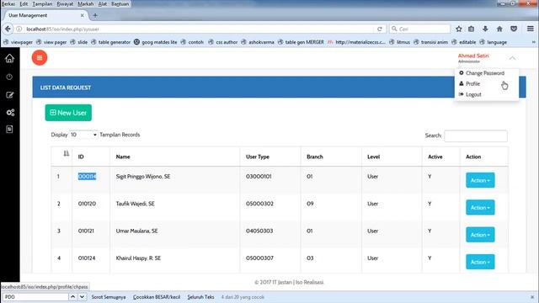539x303 pixels.
Task: Open a new browser tab
Action: tap(95, 15)
